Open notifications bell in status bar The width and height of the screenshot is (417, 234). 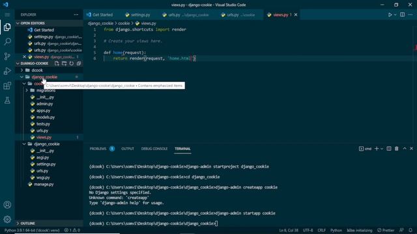tap(410, 230)
